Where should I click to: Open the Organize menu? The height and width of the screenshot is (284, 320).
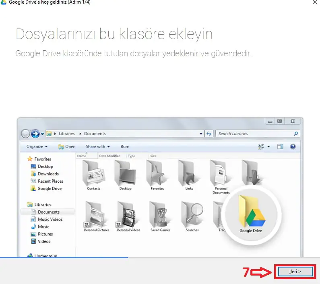click(37, 146)
